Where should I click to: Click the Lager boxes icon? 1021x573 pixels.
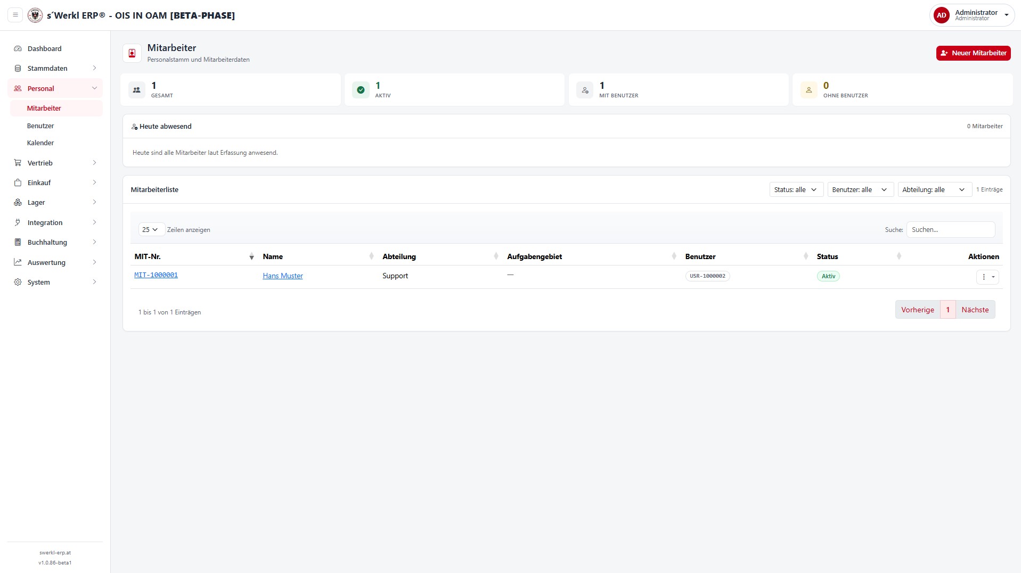pyautogui.click(x=18, y=202)
